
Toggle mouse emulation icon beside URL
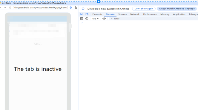[71, 7]
